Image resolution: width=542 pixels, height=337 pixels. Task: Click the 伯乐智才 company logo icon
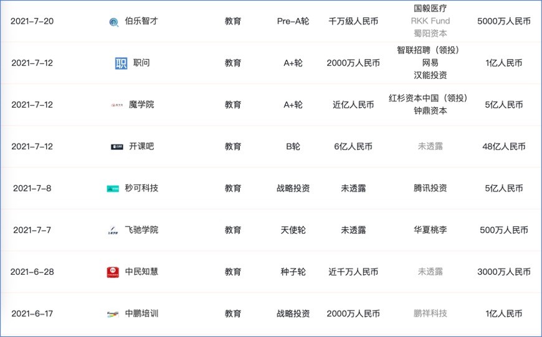click(x=114, y=22)
